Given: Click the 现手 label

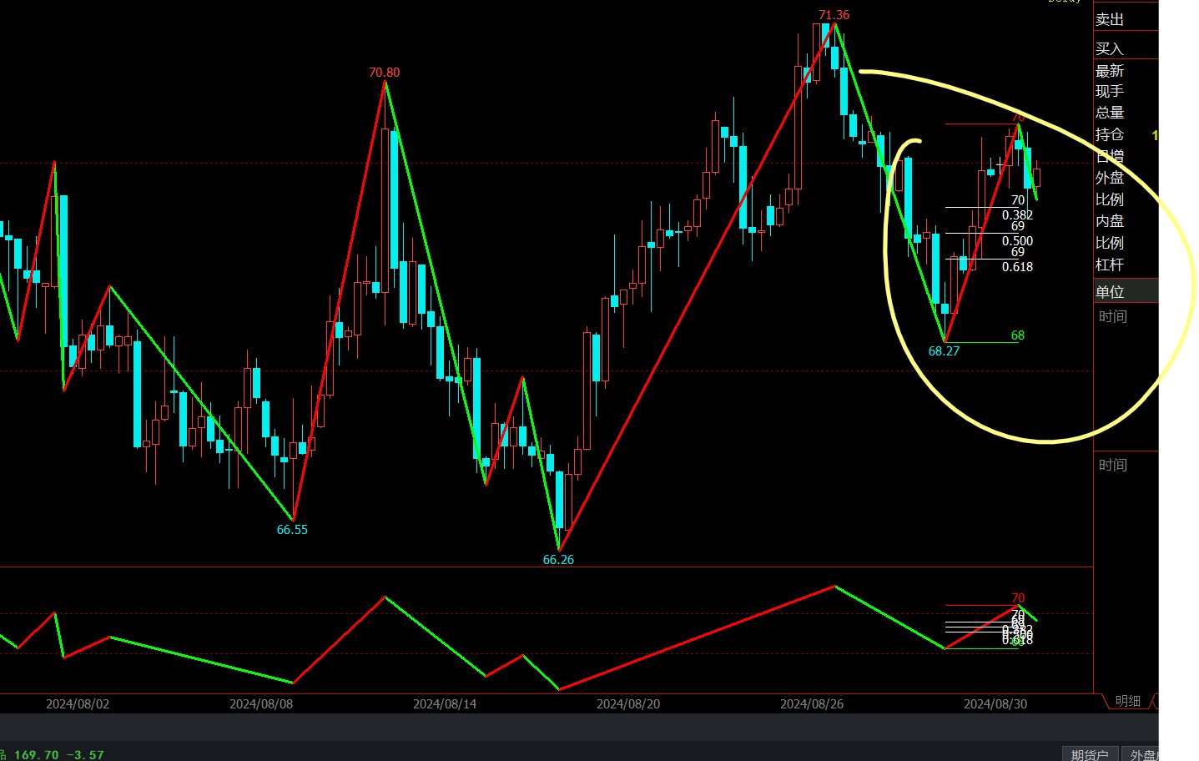Looking at the screenshot, I should tap(1110, 91).
